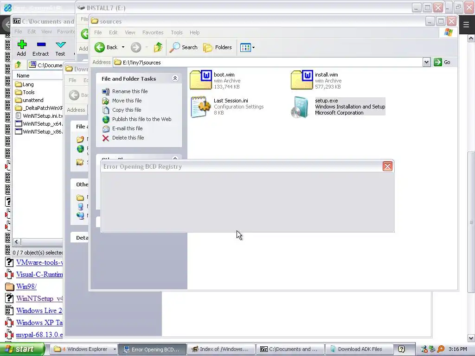Click the question mark taskbar button
This screenshot has height=356, width=475.
[x=401, y=349]
